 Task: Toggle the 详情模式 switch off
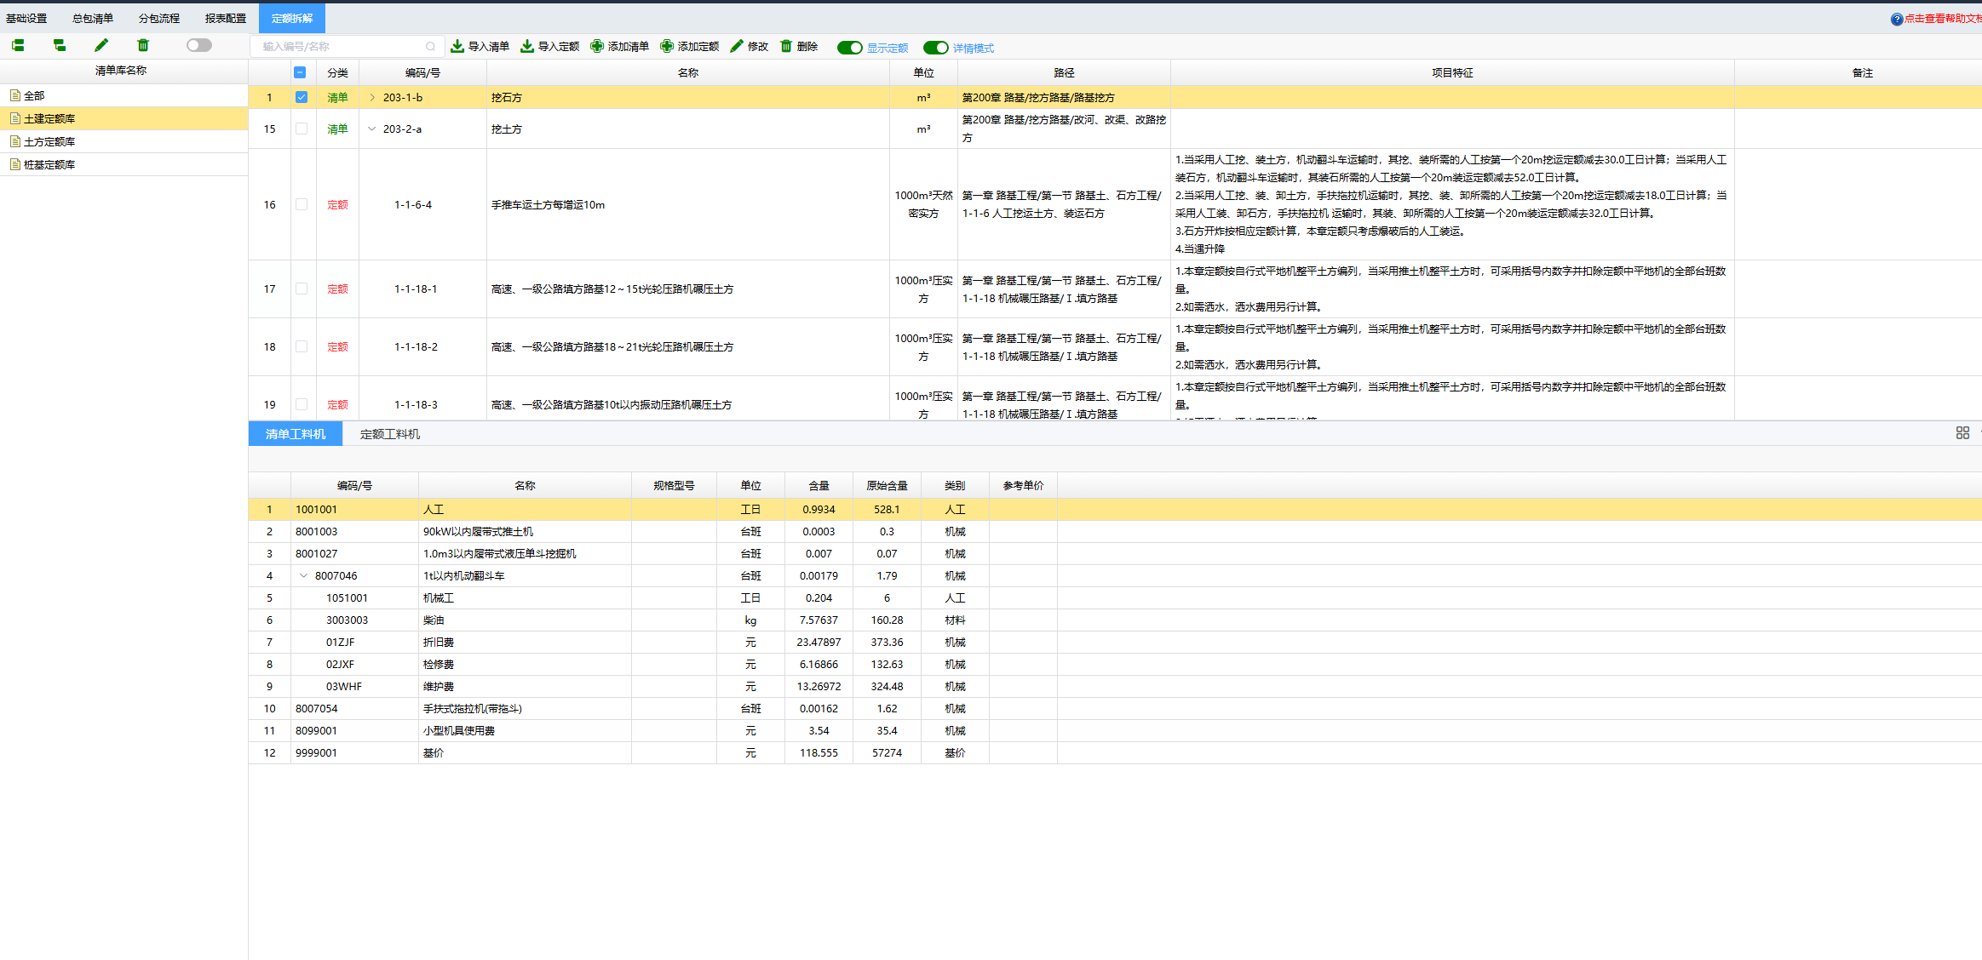click(x=936, y=48)
